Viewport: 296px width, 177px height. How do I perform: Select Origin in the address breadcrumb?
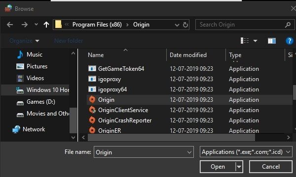tap(141, 25)
